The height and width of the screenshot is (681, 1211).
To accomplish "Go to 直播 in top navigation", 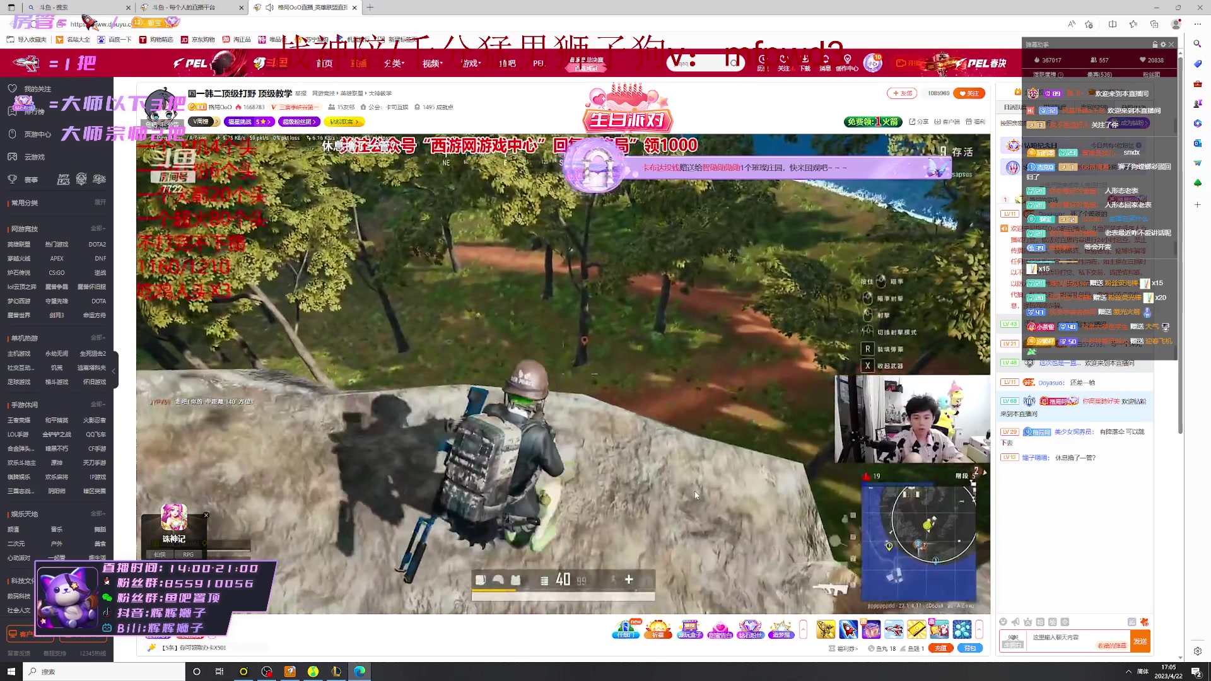I will tap(359, 63).
